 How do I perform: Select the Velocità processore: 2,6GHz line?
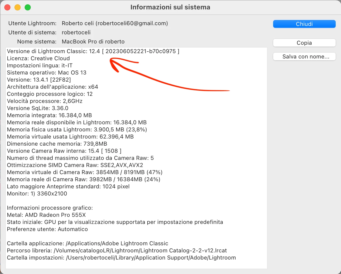pos(45,101)
